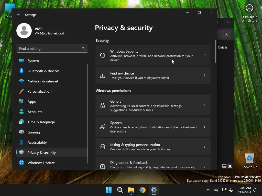
Task: Select large icons view in background window
Action: click(x=230, y=166)
